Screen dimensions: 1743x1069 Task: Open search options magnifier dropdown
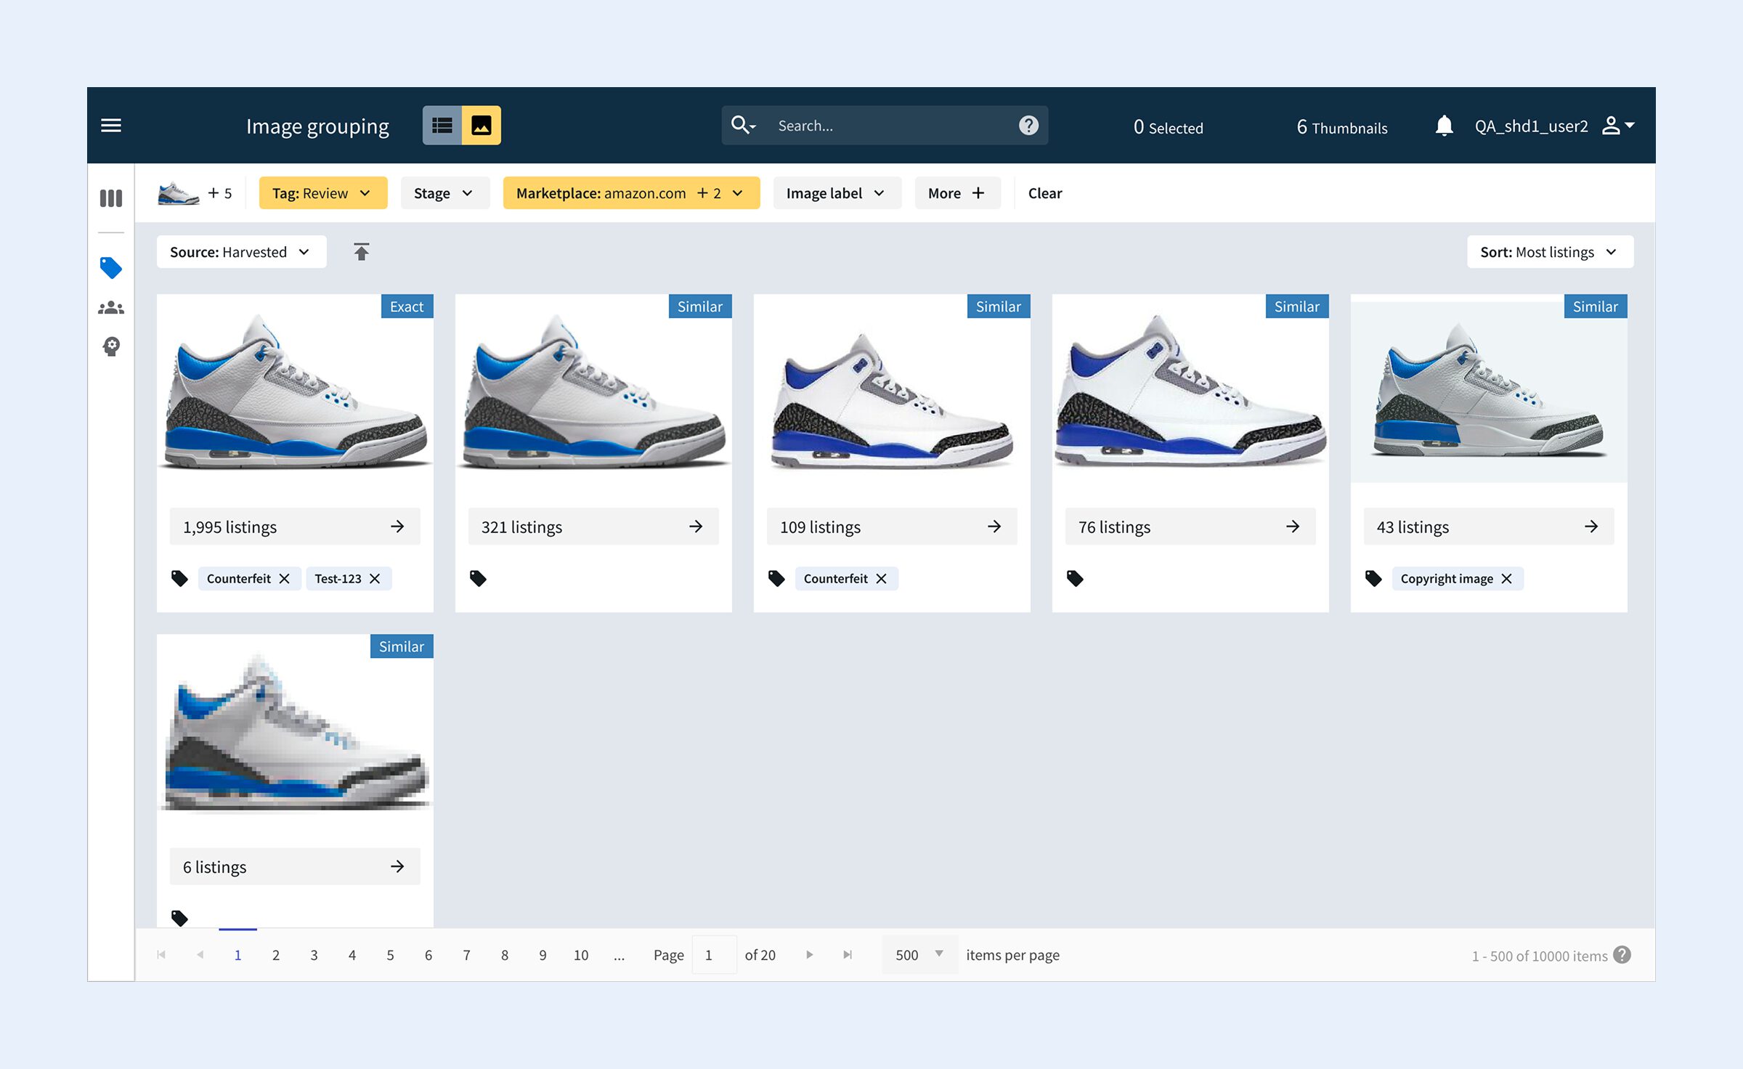coord(743,126)
